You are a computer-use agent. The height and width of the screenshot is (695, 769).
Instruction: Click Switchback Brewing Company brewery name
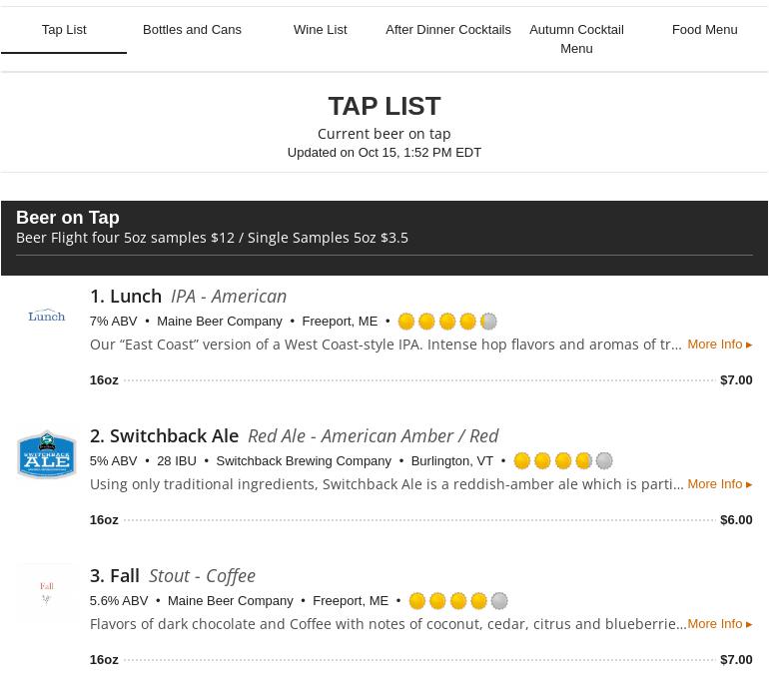[304, 461]
